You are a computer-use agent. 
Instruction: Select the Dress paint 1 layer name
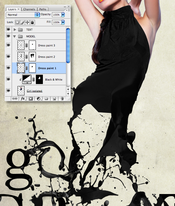pos(47,68)
